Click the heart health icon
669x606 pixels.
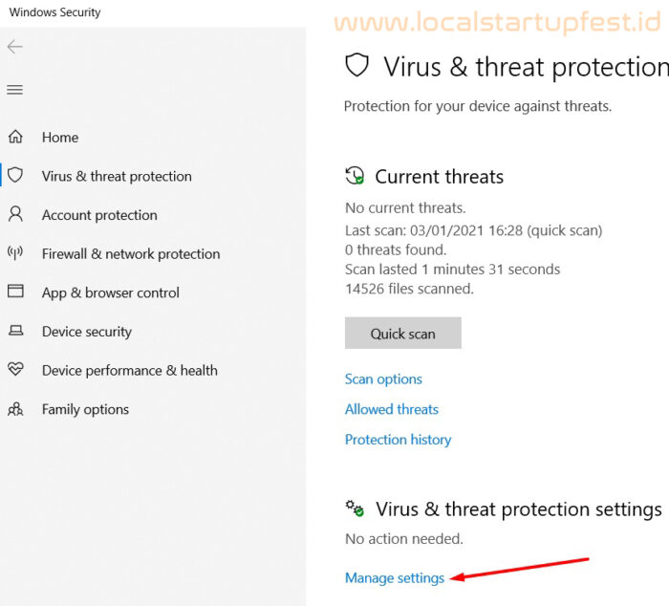(x=16, y=369)
